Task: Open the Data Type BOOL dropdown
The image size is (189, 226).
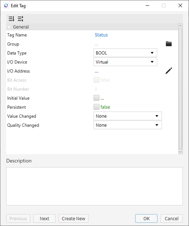Action: 125,53
